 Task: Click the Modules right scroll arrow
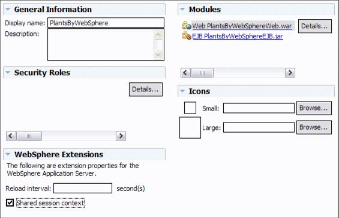click(290, 73)
